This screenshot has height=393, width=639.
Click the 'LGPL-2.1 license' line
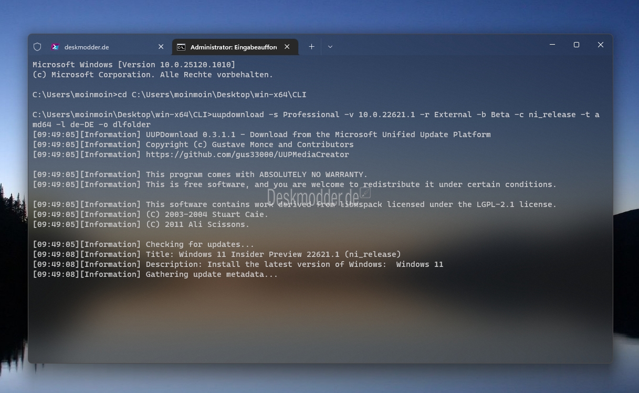[295, 204]
